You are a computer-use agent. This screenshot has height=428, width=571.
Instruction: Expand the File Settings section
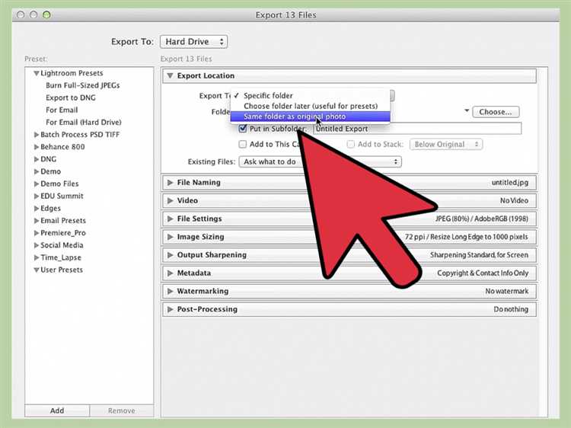pos(170,219)
